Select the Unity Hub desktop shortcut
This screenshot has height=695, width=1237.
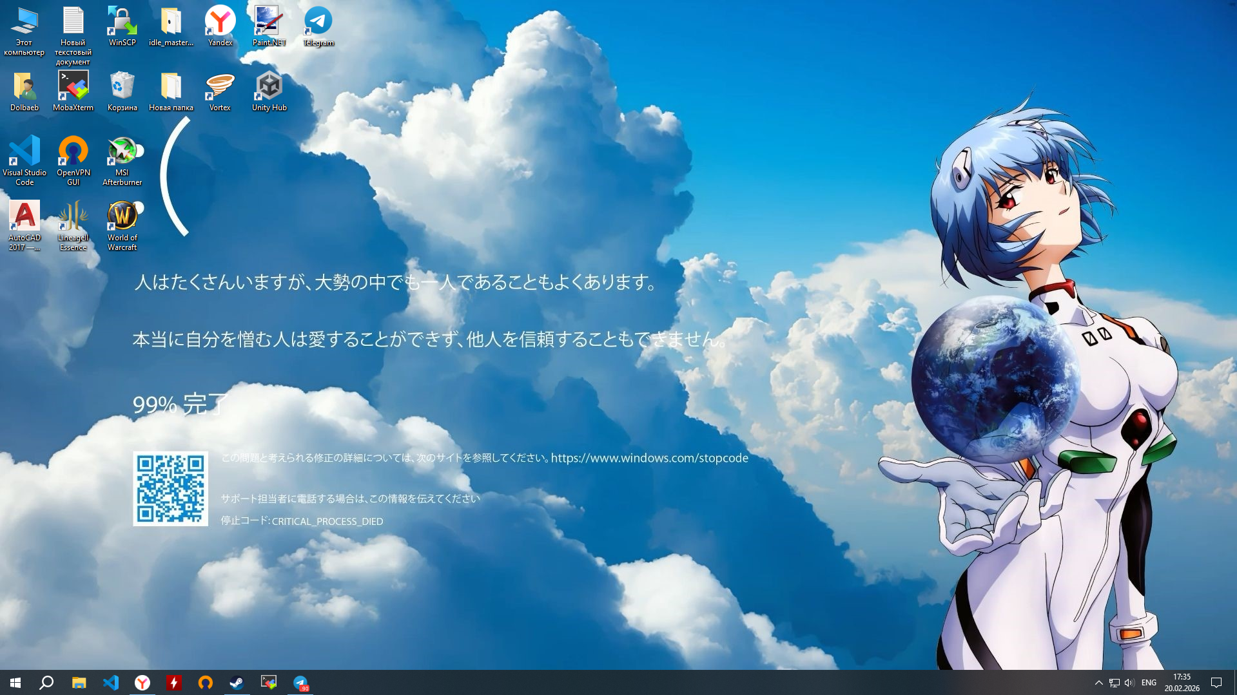point(269,91)
